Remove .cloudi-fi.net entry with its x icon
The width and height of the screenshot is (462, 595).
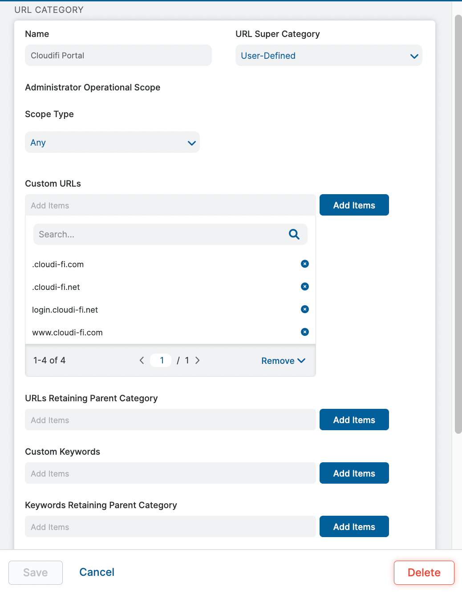click(x=305, y=287)
